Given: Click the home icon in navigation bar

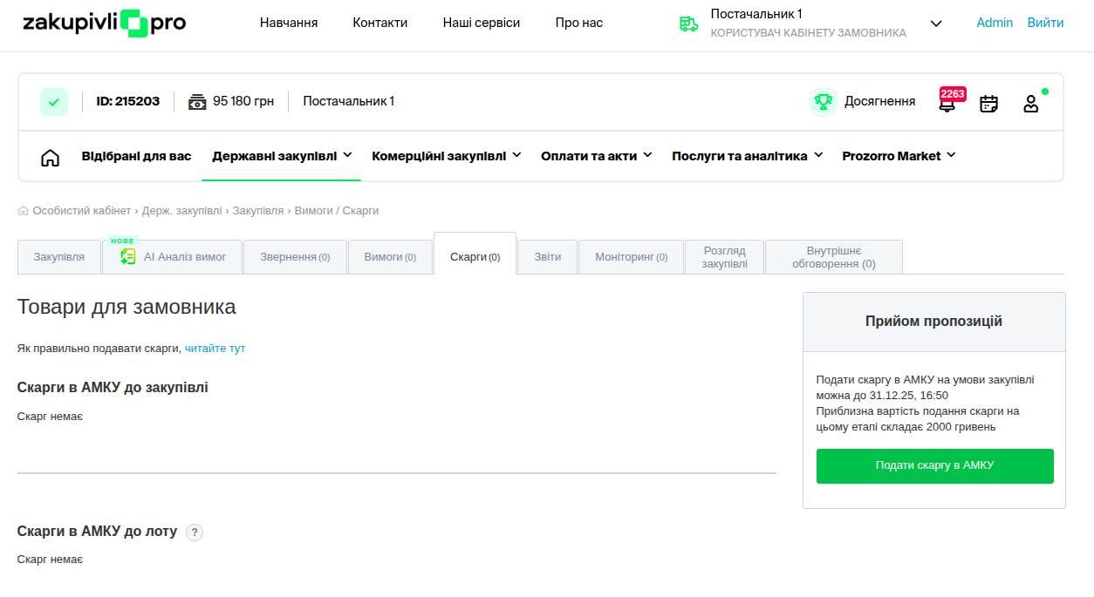Looking at the screenshot, I should [51, 158].
